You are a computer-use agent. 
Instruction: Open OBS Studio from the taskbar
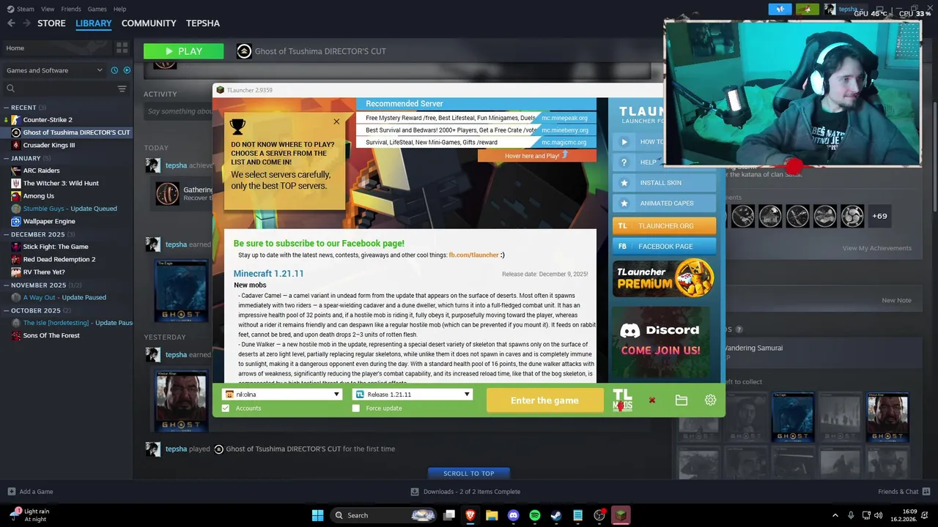point(599,515)
